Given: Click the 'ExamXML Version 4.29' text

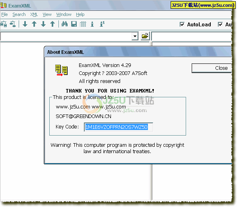Looking at the screenshot, I should click(x=105, y=65).
